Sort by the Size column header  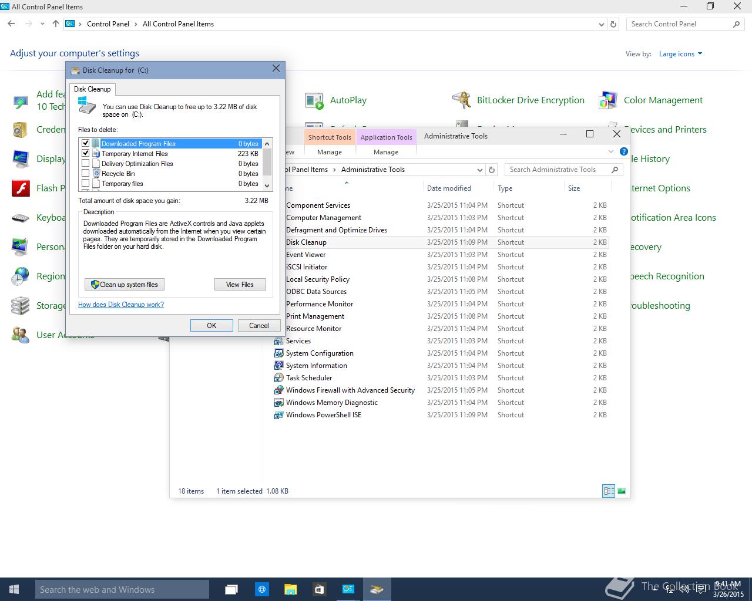click(x=587, y=188)
